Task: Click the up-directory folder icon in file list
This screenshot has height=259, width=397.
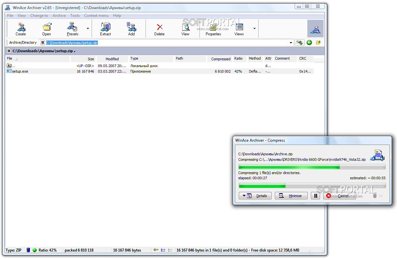Action: point(9,65)
